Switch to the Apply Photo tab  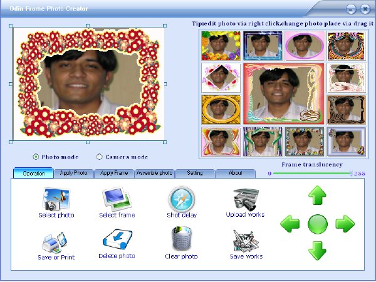[x=73, y=173]
